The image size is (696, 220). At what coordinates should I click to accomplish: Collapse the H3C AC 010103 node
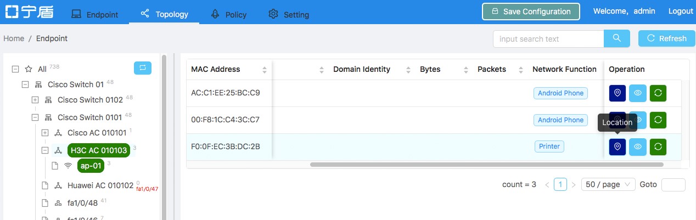tap(45, 150)
